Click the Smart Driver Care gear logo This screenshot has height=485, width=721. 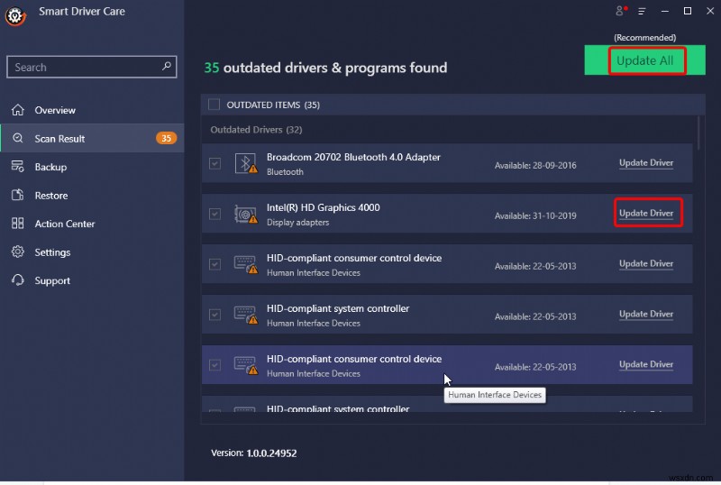(x=15, y=15)
